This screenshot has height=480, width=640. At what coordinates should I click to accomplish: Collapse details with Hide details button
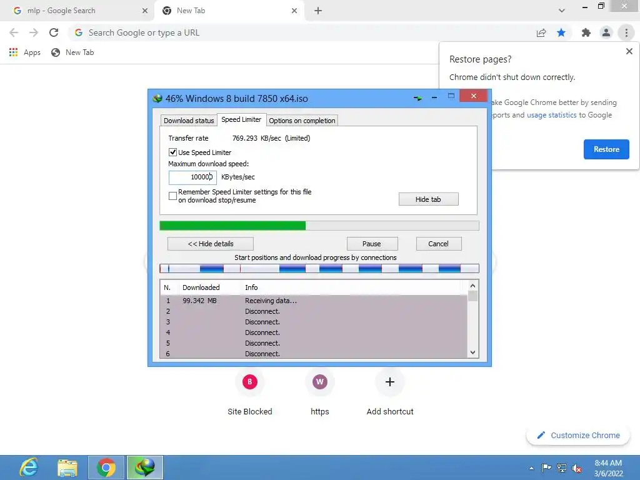tap(211, 244)
